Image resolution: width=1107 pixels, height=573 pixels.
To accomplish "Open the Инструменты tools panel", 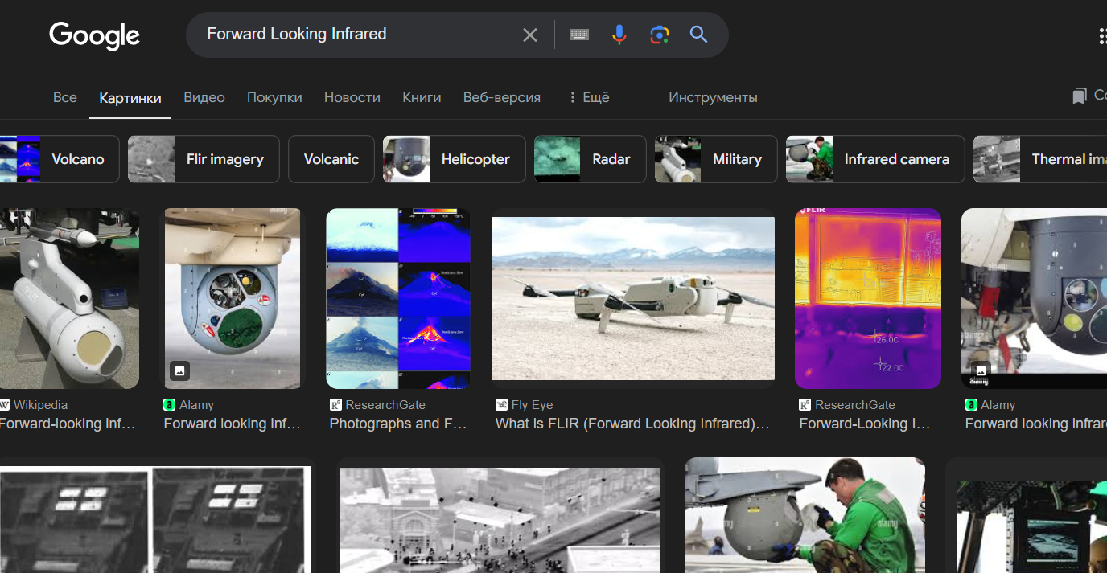I will 713,97.
